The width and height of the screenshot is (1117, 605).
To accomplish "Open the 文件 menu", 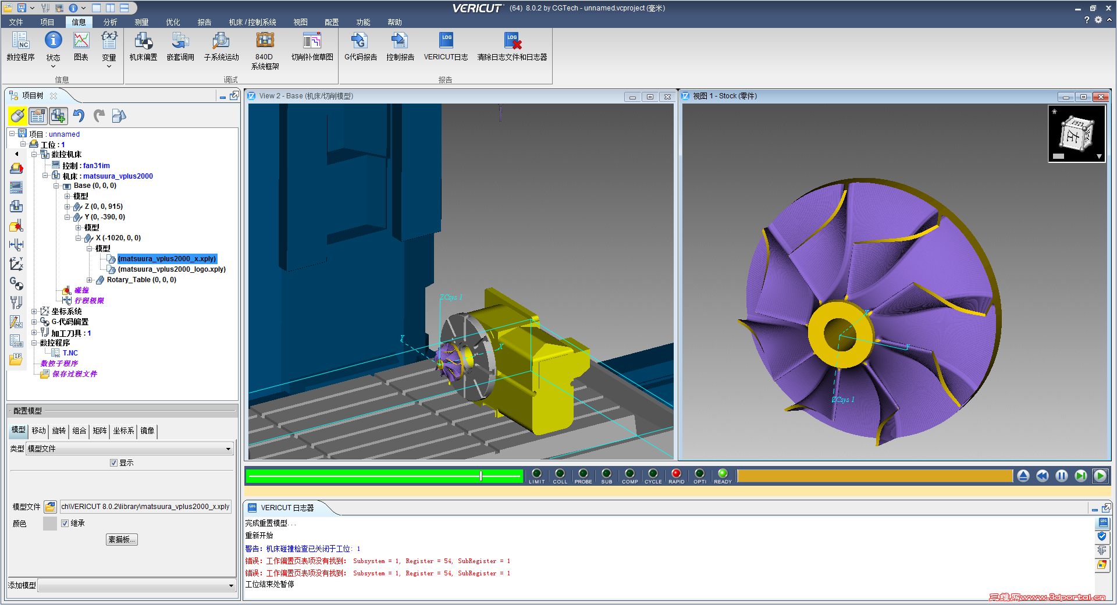I will click(x=16, y=22).
